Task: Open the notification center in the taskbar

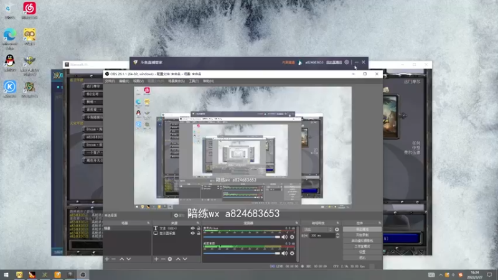Action: [489, 275]
